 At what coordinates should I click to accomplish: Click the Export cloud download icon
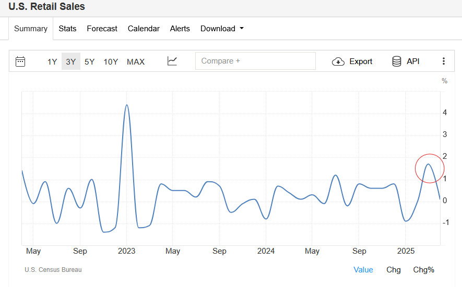pos(338,61)
